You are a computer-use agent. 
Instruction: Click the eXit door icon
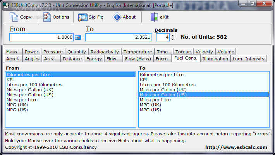[x=154, y=17]
